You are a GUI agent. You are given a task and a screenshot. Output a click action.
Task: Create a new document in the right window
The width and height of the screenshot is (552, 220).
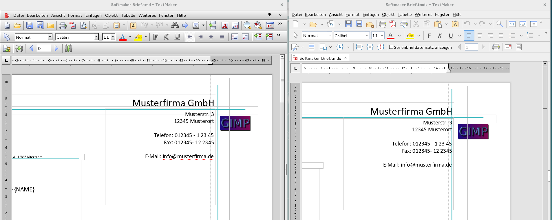point(296,24)
